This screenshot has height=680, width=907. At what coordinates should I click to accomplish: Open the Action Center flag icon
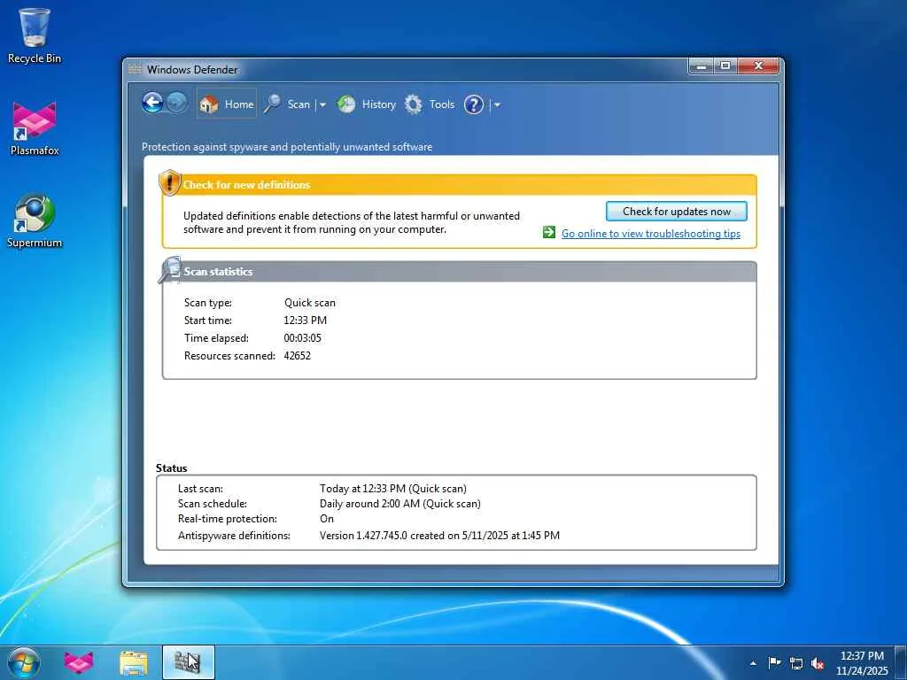click(x=774, y=662)
